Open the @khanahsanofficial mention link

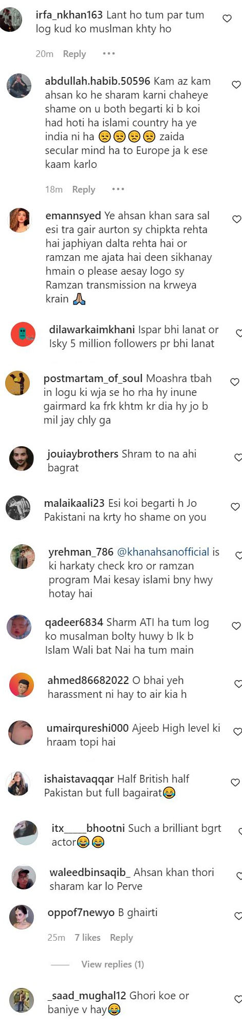point(163,552)
